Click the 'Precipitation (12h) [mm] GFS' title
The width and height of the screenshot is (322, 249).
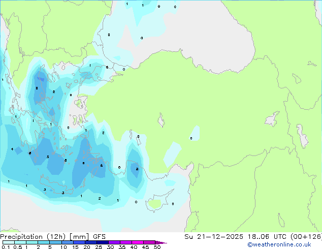tap(53, 237)
